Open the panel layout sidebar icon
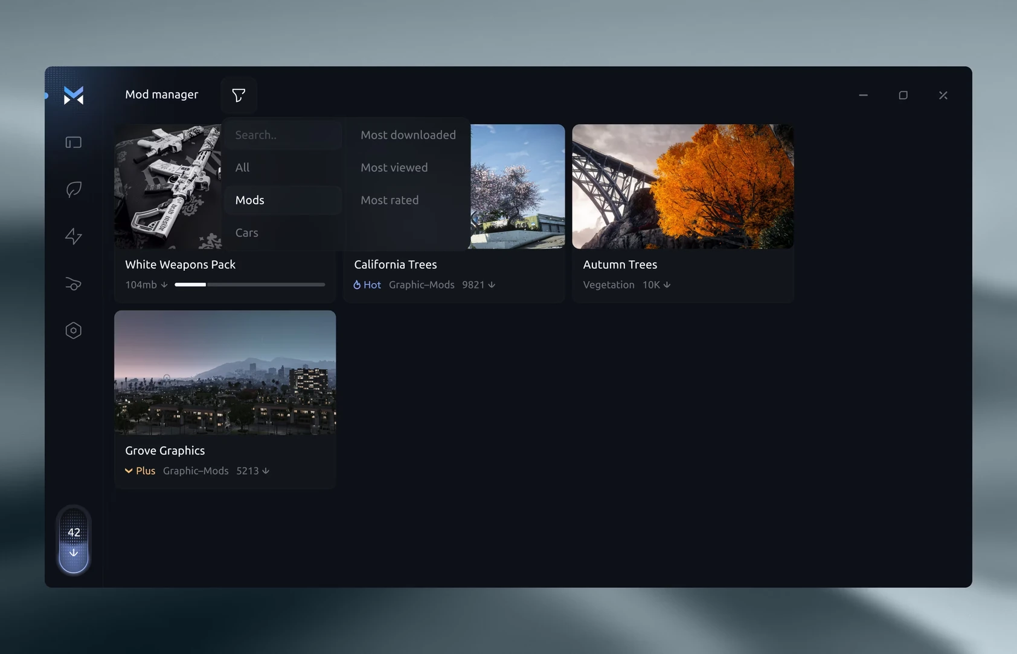This screenshot has height=654, width=1017. point(74,142)
